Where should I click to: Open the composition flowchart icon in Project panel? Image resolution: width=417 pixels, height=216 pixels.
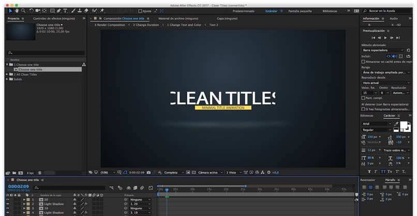(84, 65)
